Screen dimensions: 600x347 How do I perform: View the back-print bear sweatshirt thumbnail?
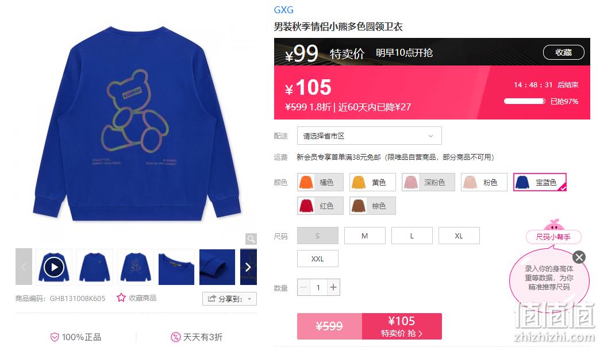[x=136, y=267]
